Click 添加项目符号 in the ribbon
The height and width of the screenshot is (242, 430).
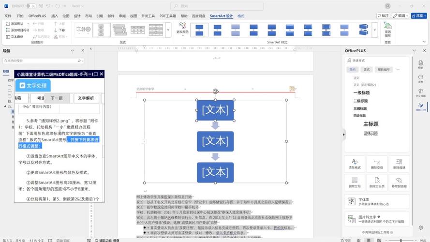click(17, 30)
